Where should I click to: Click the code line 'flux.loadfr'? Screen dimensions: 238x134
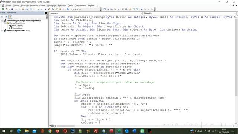coord(84,89)
